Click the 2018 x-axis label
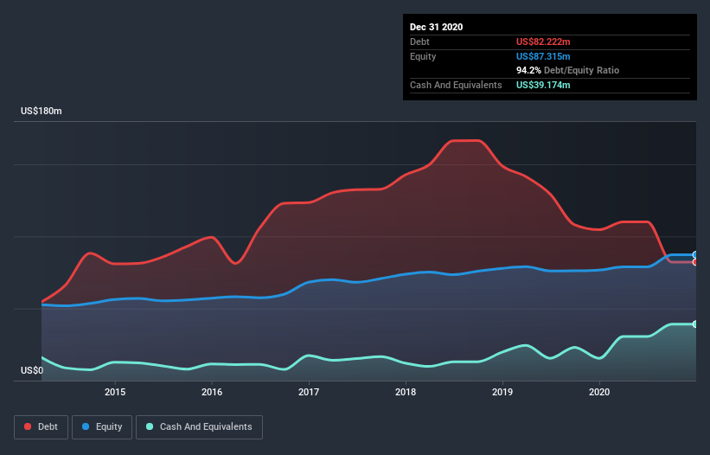The image size is (710, 455). (406, 392)
